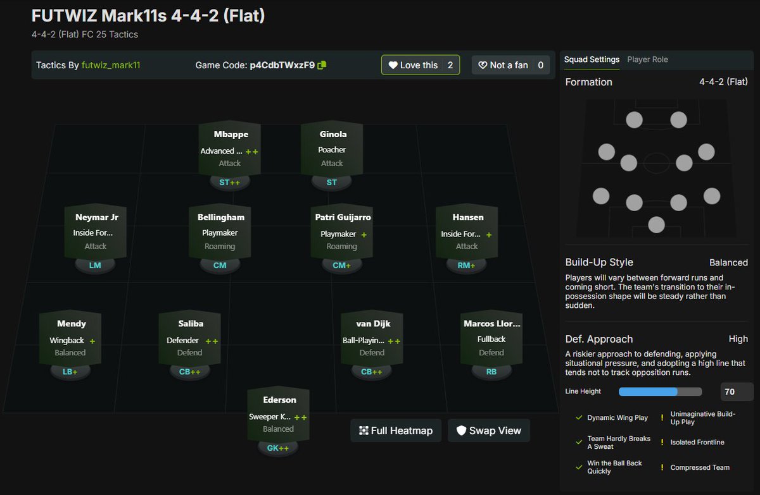Click the Isolated Frontline warning icon
Viewport: 760px width, 495px height.
point(662,443)
